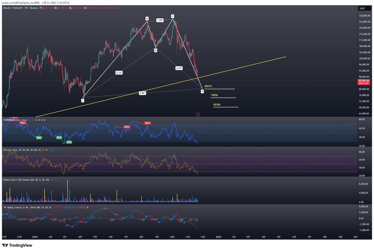374x251 pixels.
Task: Click 8,000.00 on the volume axis
Action: 363,184
